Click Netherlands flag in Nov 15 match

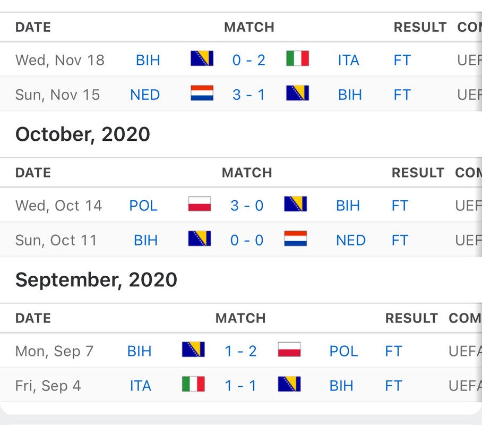click(202, 93)
